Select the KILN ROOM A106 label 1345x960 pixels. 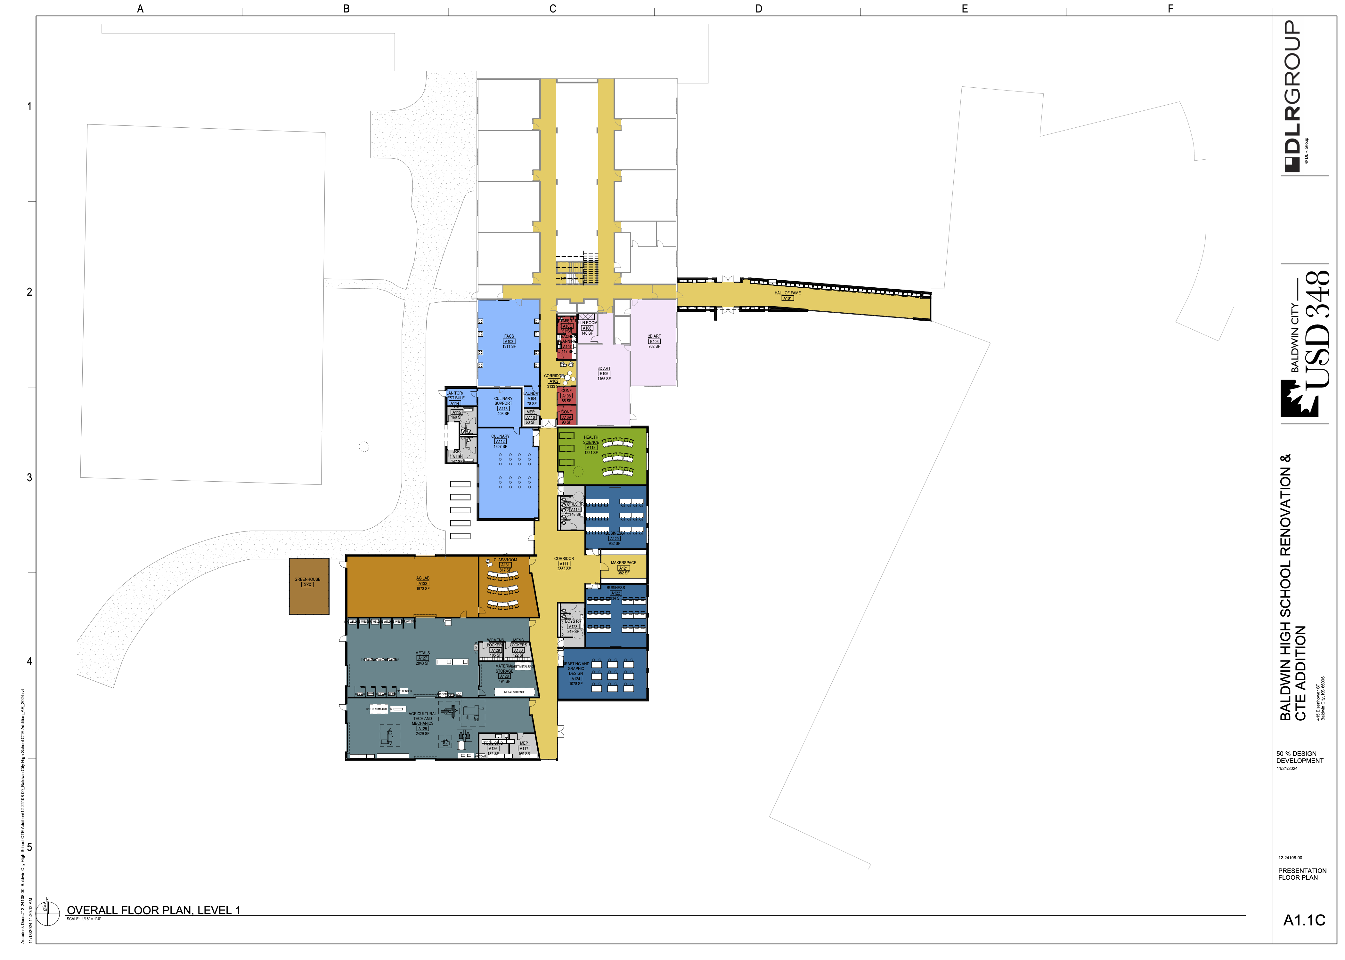587,328
